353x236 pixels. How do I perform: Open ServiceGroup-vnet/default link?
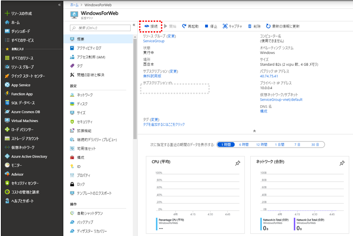click(x=281, y=100)
